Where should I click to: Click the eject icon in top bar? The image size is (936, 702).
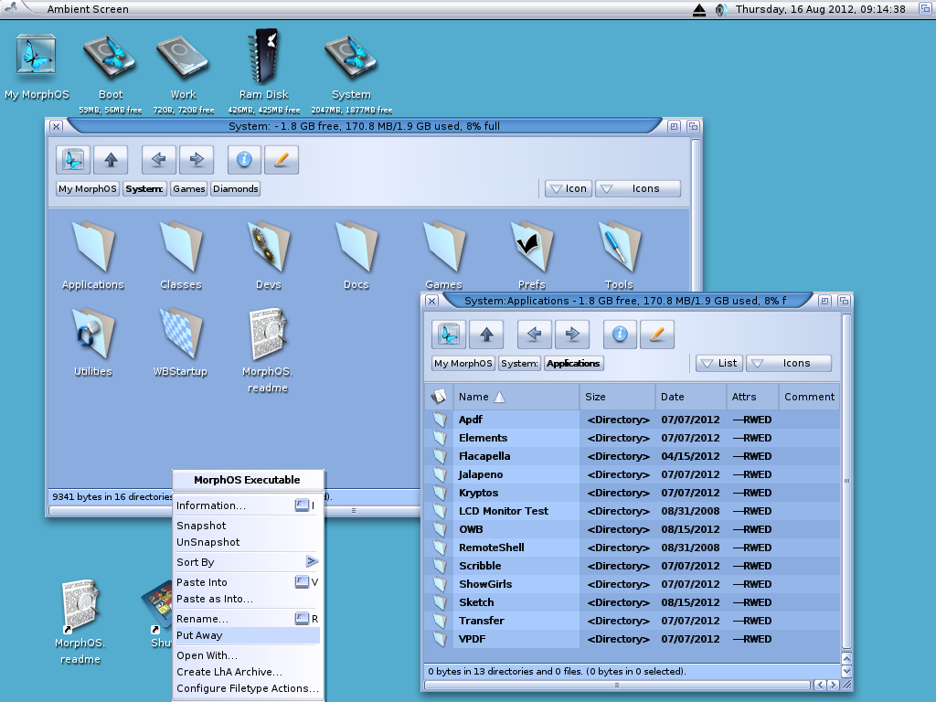[699, 9]
